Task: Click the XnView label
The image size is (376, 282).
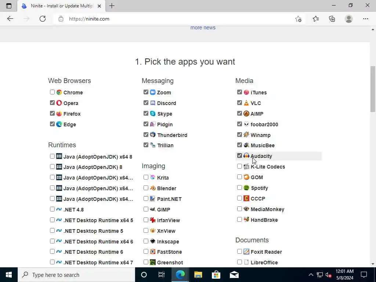Action: [166, 231]
